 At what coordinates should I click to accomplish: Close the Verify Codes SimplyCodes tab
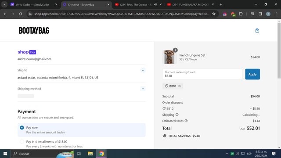[56, 4]
